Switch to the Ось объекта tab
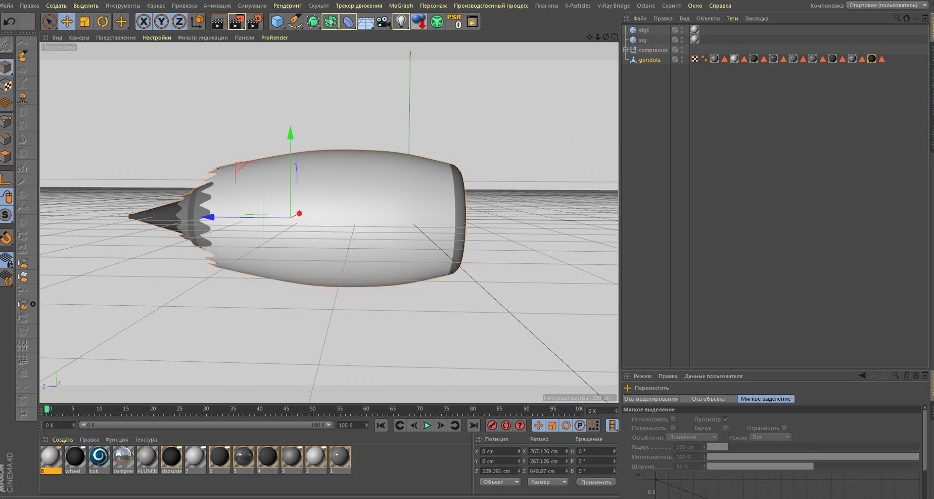 (708, 399)
